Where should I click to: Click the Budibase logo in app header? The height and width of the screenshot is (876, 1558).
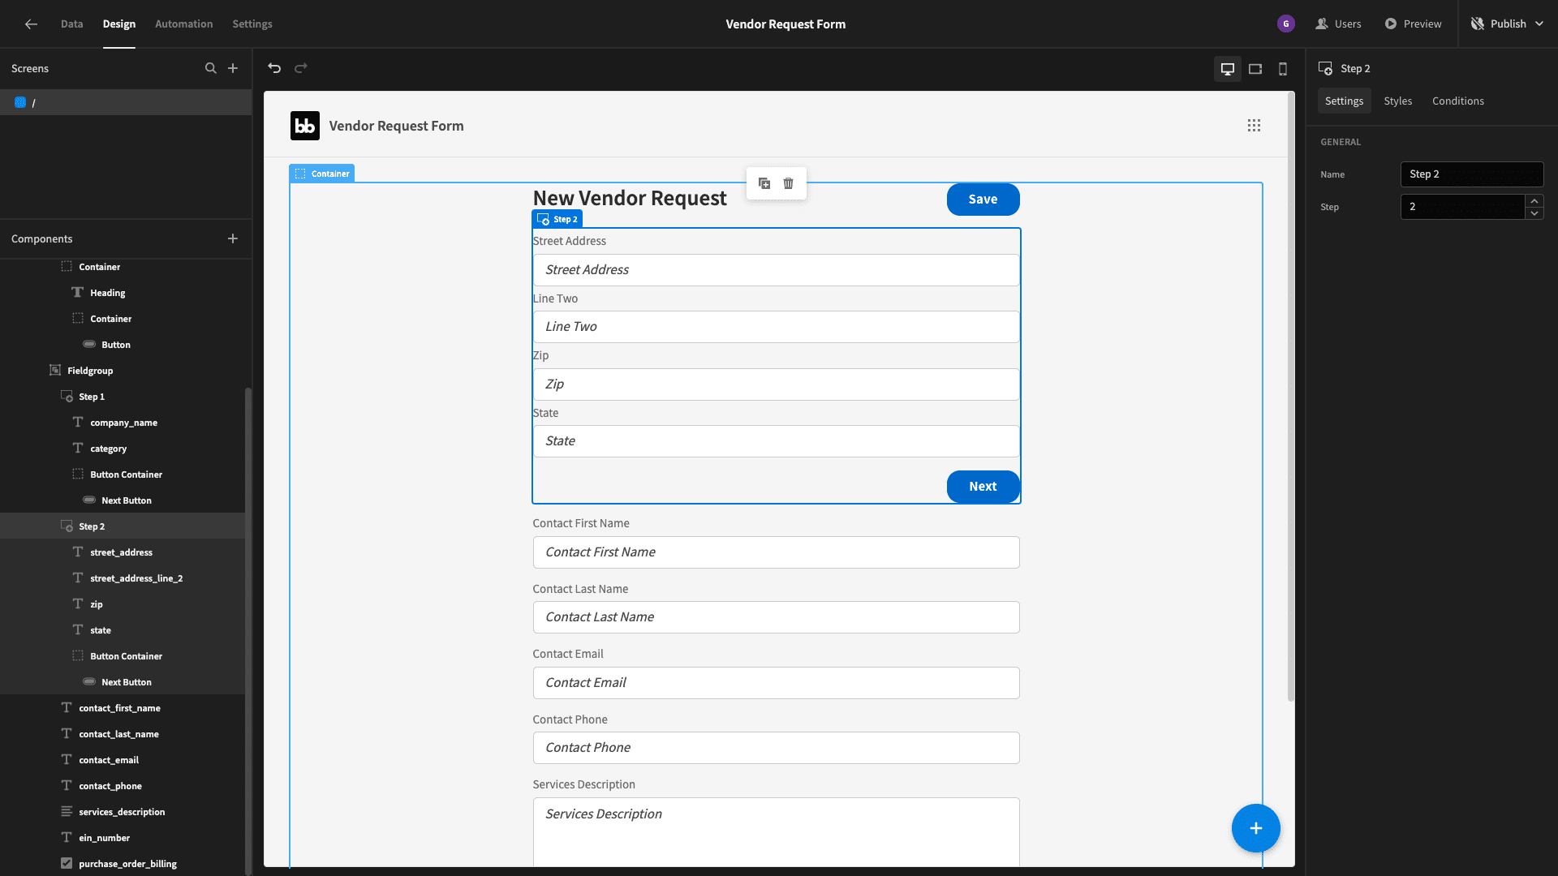[305, 126]
